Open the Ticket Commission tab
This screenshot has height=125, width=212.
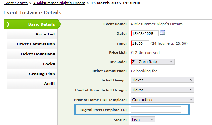tap(32, 44)
